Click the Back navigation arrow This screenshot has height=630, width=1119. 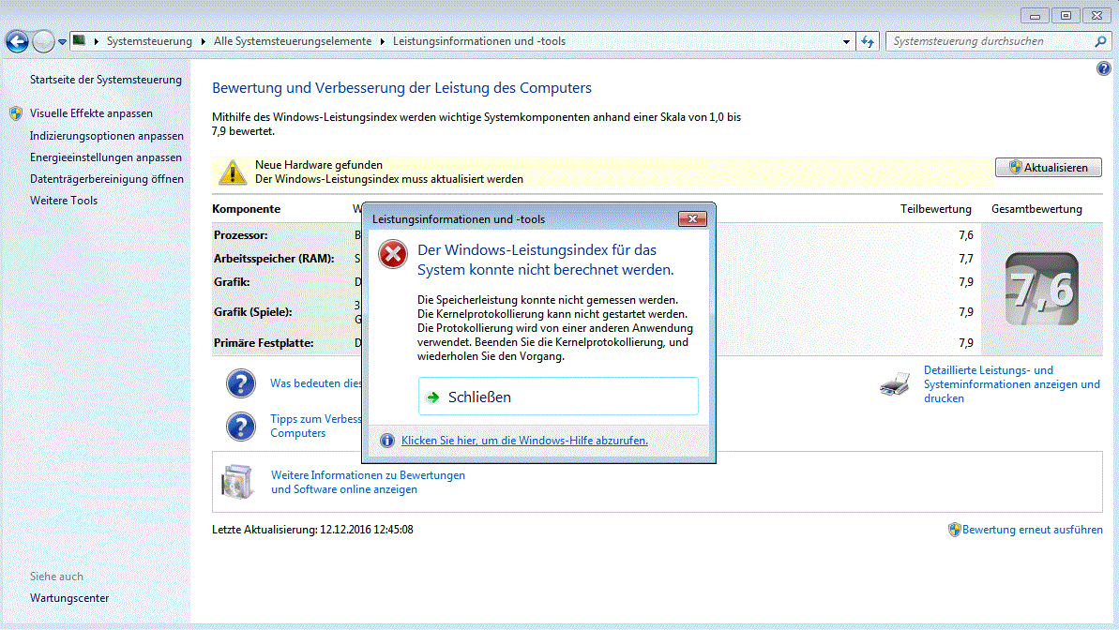point(17,41)
